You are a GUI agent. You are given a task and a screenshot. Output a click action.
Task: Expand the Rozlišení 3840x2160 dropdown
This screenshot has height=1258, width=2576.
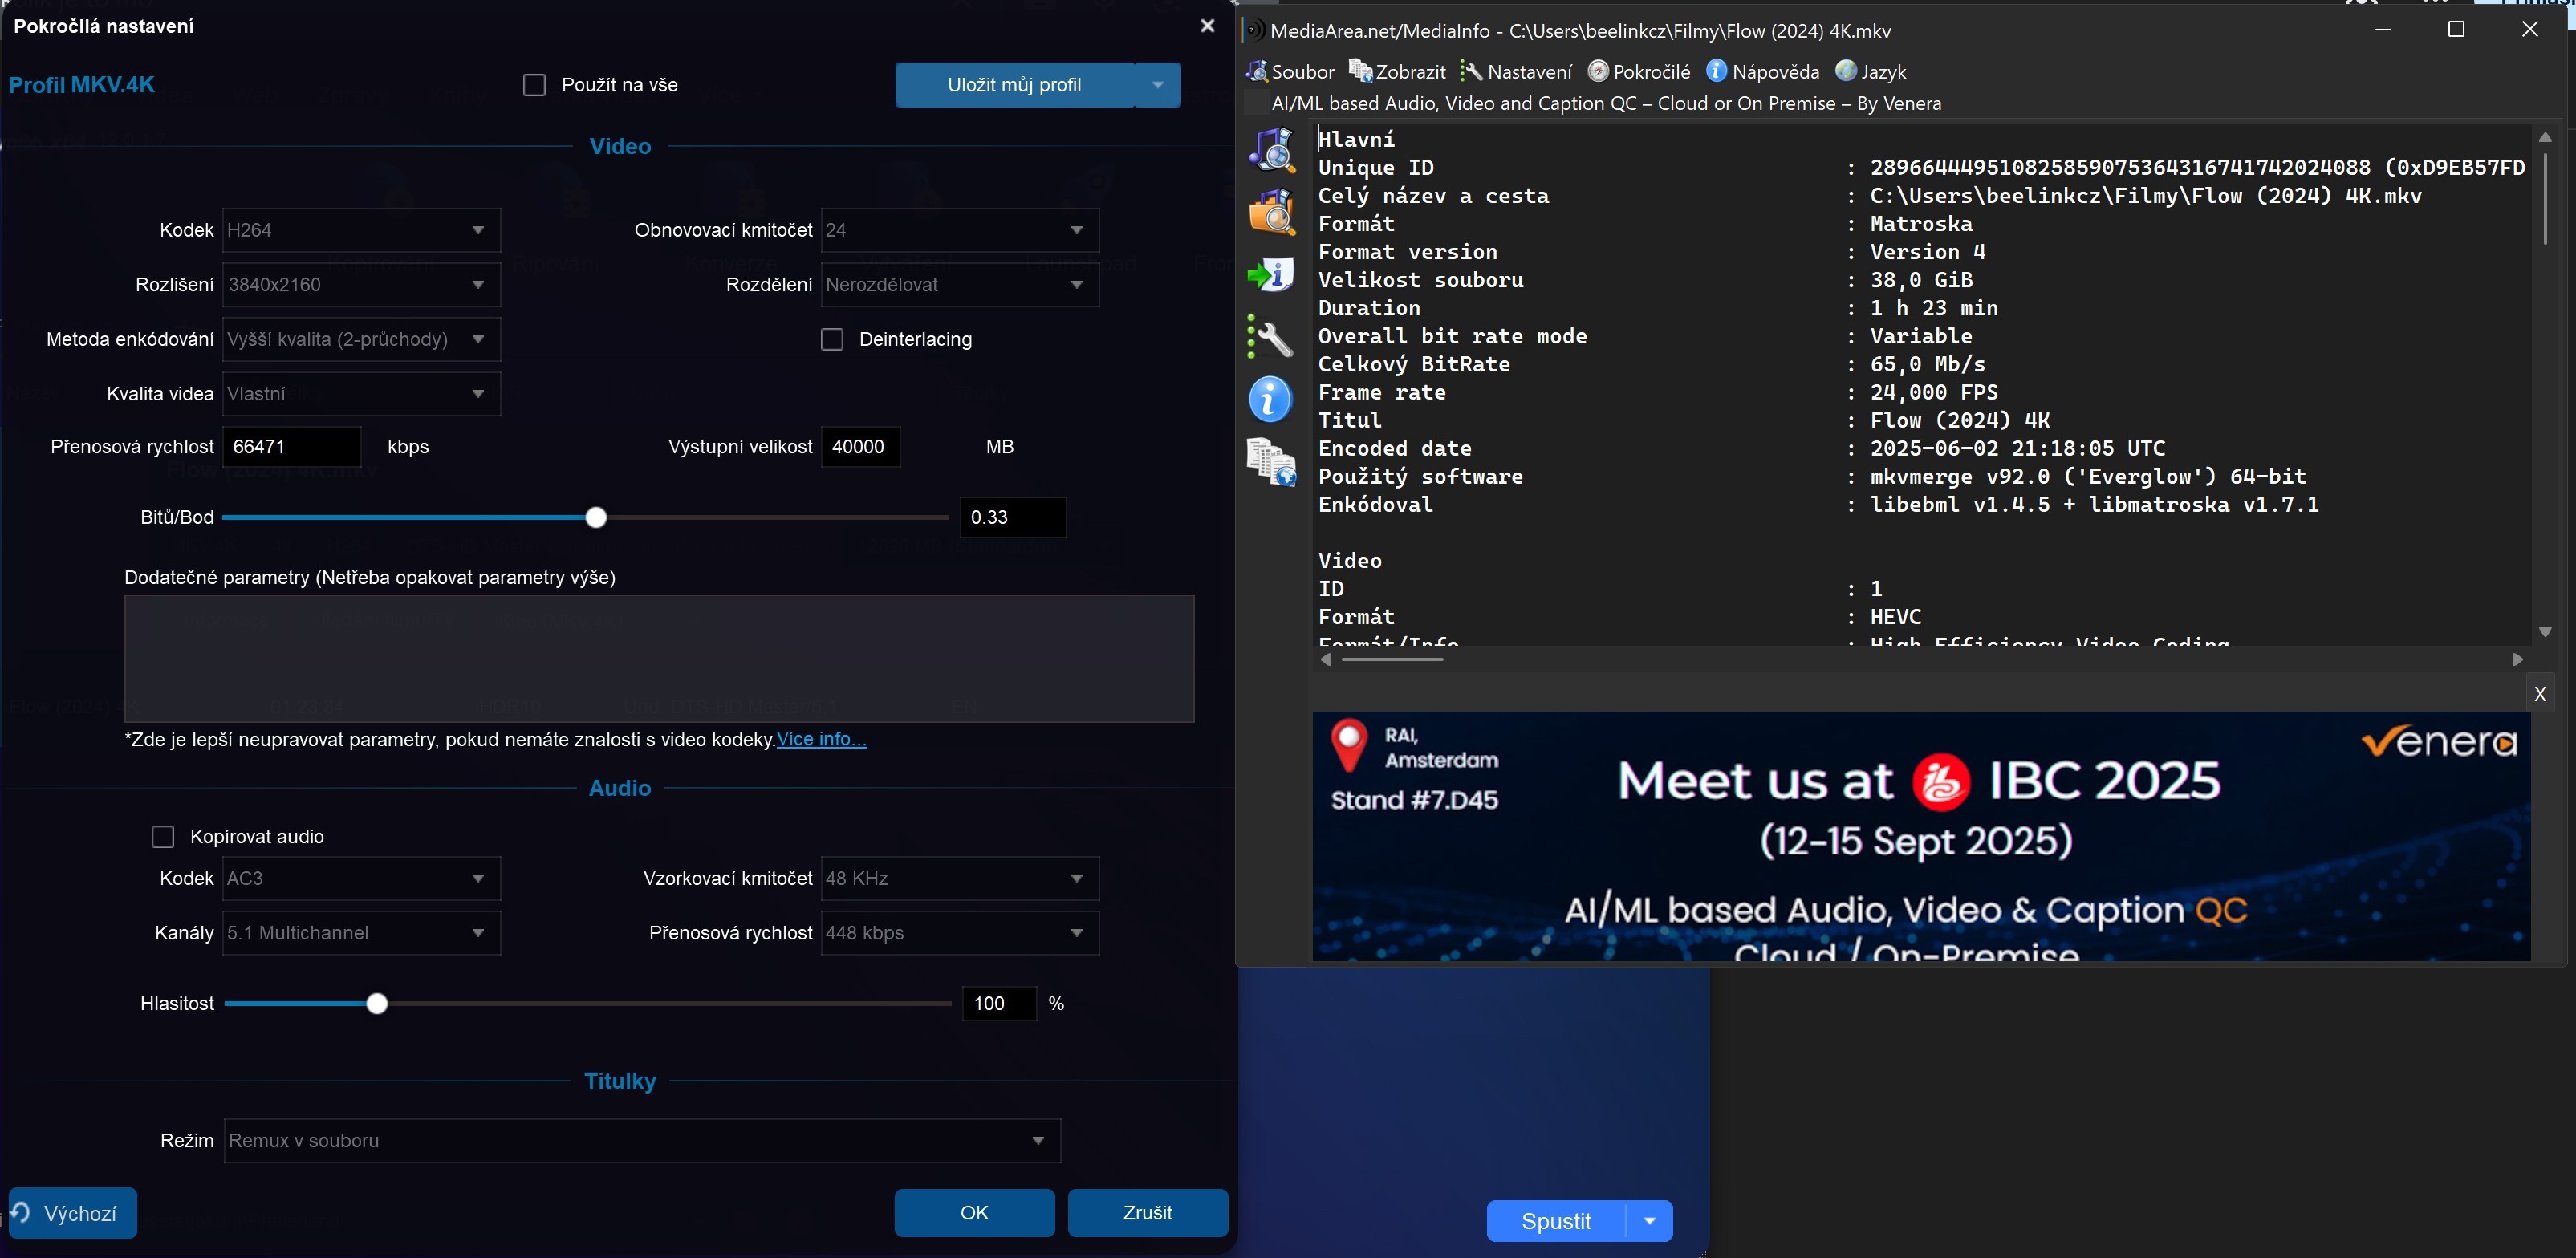[x=361, y=285]
